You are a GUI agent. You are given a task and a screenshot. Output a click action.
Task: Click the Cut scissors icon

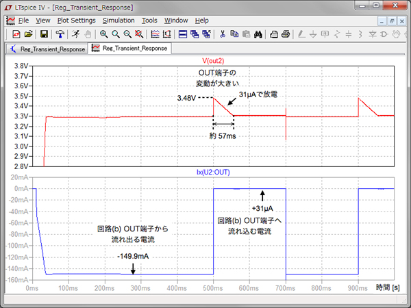[x=223, y=34]
